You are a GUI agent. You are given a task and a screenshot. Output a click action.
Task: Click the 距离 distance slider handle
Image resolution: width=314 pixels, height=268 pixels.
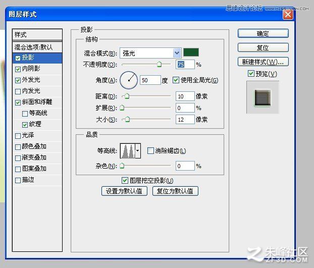tap(127, 96)
